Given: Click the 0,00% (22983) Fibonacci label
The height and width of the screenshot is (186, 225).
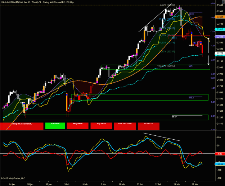Looking at the screenshot, I should (x=167, y=5).
